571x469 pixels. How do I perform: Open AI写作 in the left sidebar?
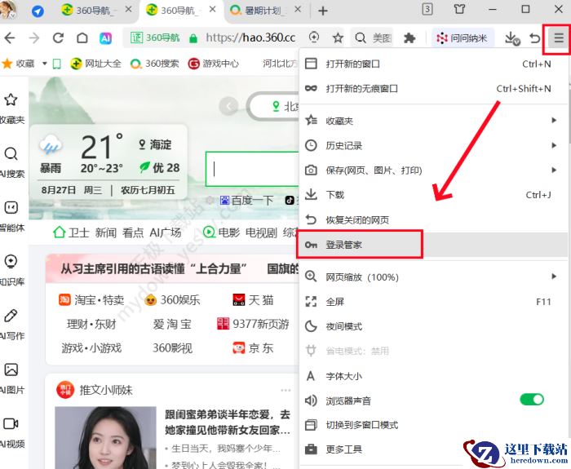[x=11, y=325]
